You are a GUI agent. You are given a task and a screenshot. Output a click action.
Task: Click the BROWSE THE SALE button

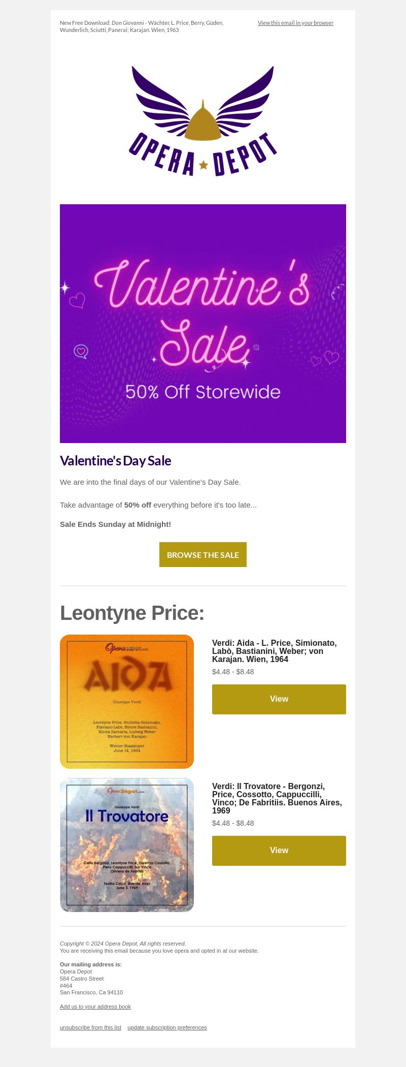click(x=203, y=554)
